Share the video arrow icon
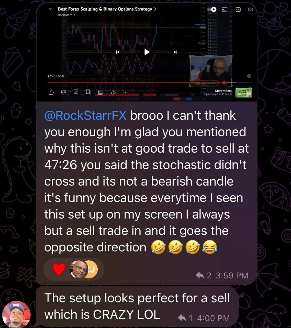 tap(113, 92)
